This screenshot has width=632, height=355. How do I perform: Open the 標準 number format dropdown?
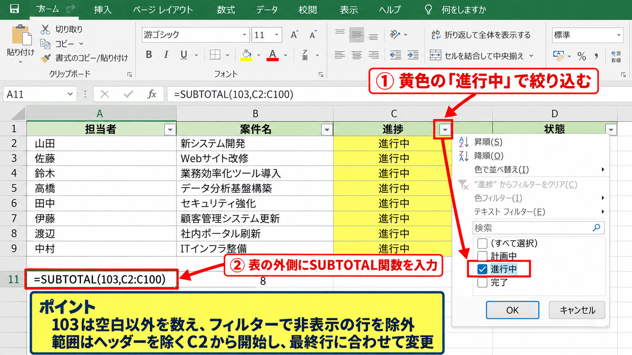click(x=619, y=35)
